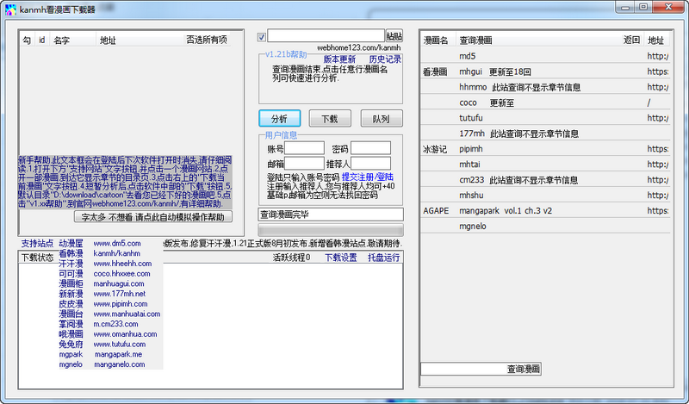This screenshot has width=689, height=404.
Task: Click the 查询漫画 search button
Action: click(x=524, y=369)
